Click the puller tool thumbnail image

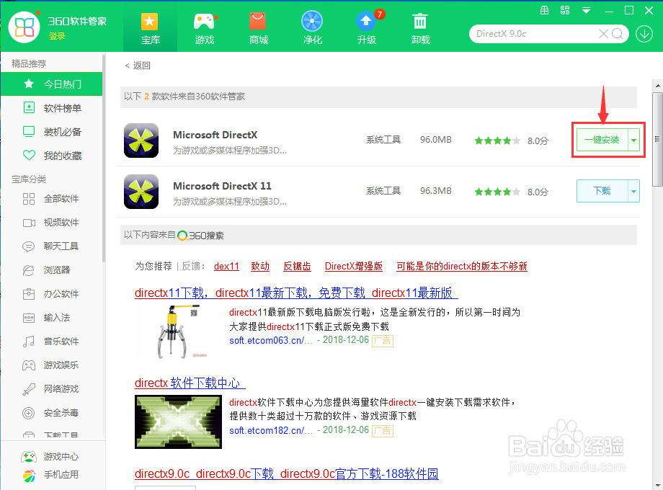pos(177,332)
